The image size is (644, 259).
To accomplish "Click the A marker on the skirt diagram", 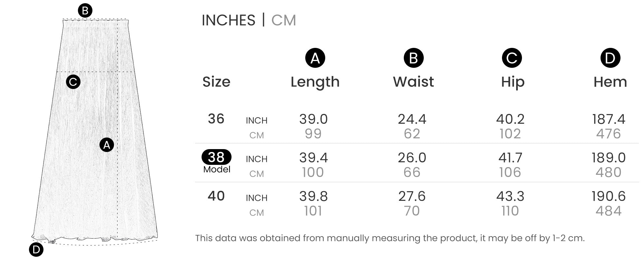I will (107, 145).
